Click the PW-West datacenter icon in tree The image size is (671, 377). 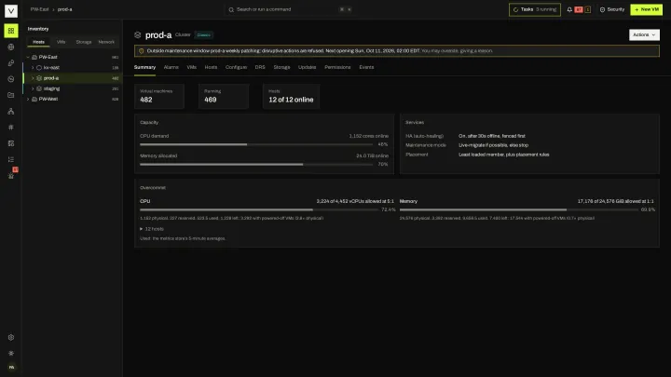coord(34,99)
